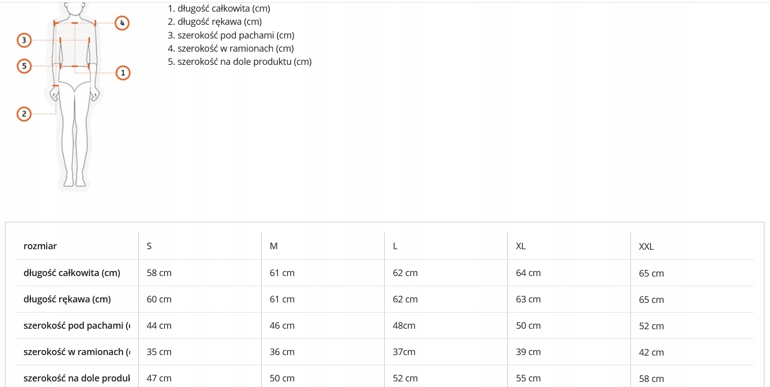Select the S size column header

click(149, 246)
